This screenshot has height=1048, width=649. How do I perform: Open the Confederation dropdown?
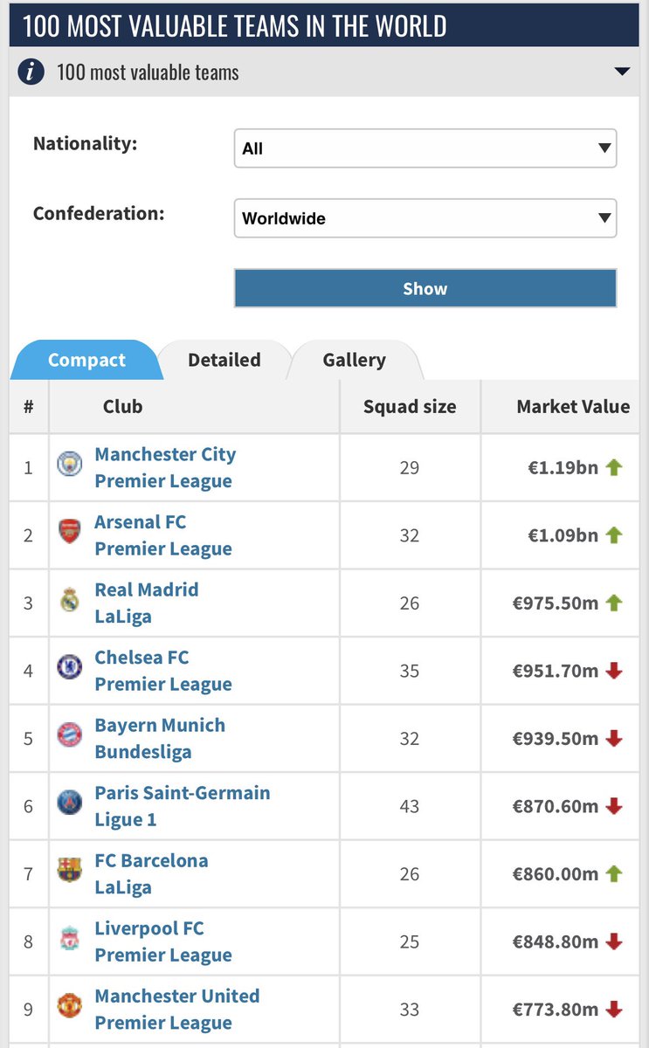(x=425, y=218)
